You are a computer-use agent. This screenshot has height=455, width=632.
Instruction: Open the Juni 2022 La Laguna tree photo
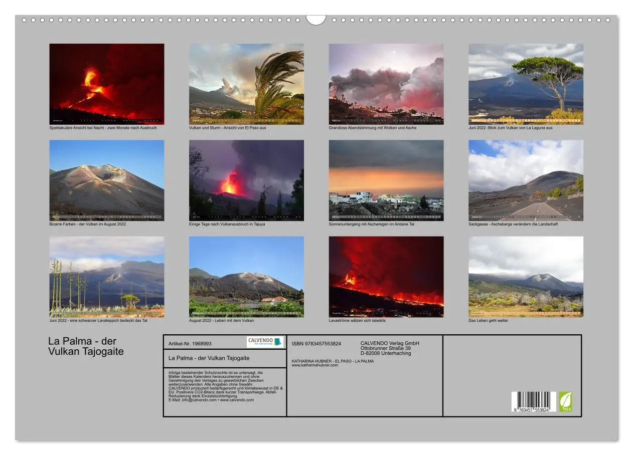526,84
